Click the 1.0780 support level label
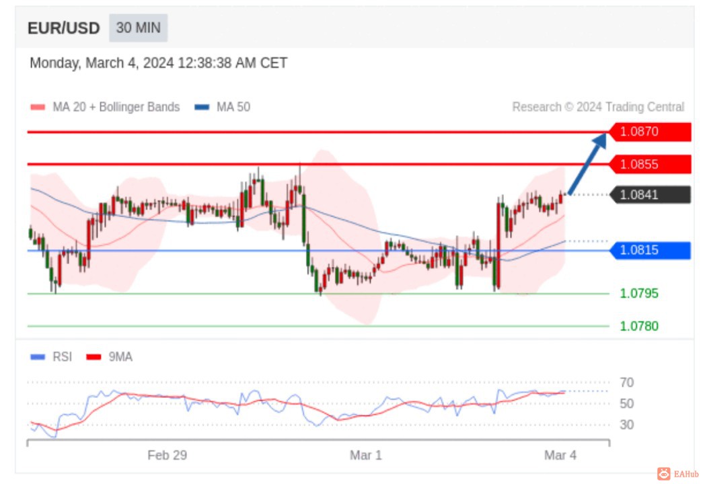 (x=639, y=326)
